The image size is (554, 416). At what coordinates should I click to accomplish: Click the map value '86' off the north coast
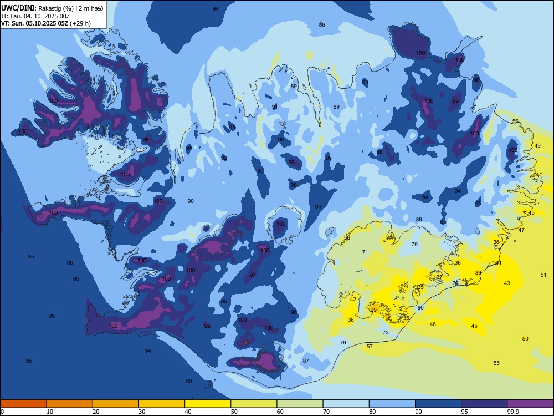point(322,25)
